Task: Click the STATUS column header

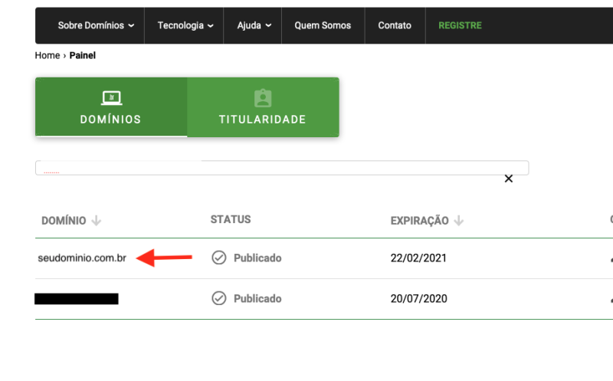Action: tap(231, 220)
